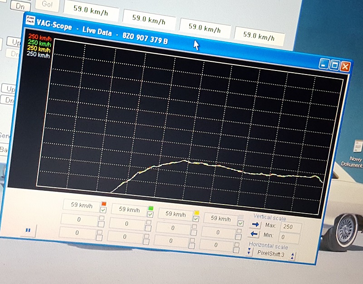Click the blue right arrow under Vertical scale
363x284 pixels.
point(255,224)
